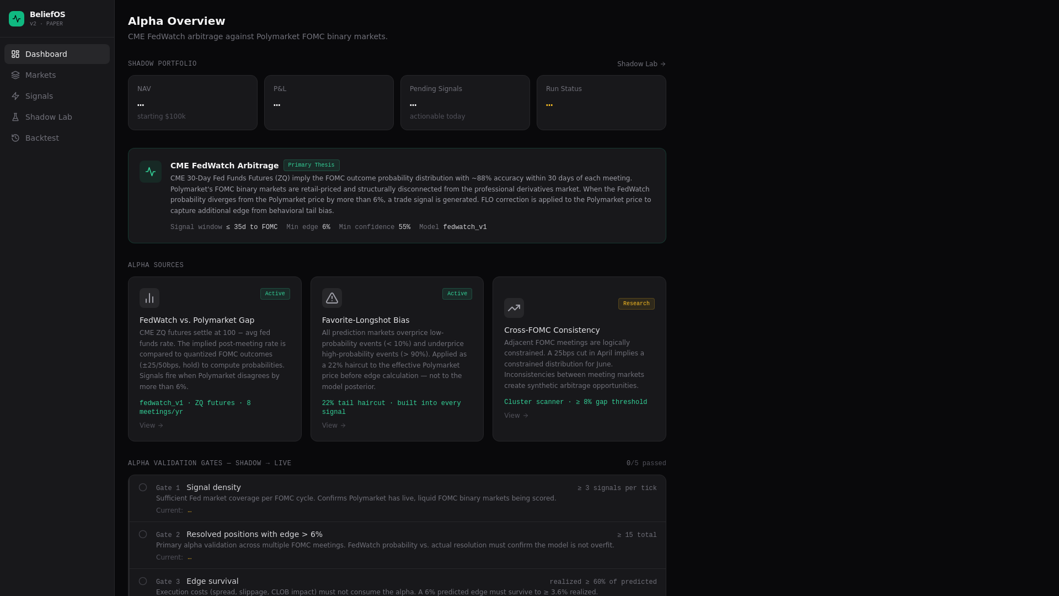Click the 'v2 · PAPER' version label
Image resolution: width=1059 pixels, height=596 pixels.
(46, 24)
